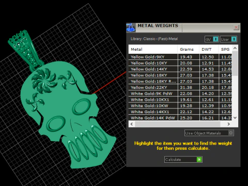Viewport: 248px width, 186px height.
Task: Sort table by Metal column header
Action: pos(153,49)
